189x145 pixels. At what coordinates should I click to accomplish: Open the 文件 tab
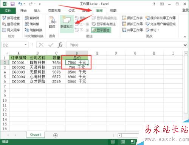[x=8, y=11]
